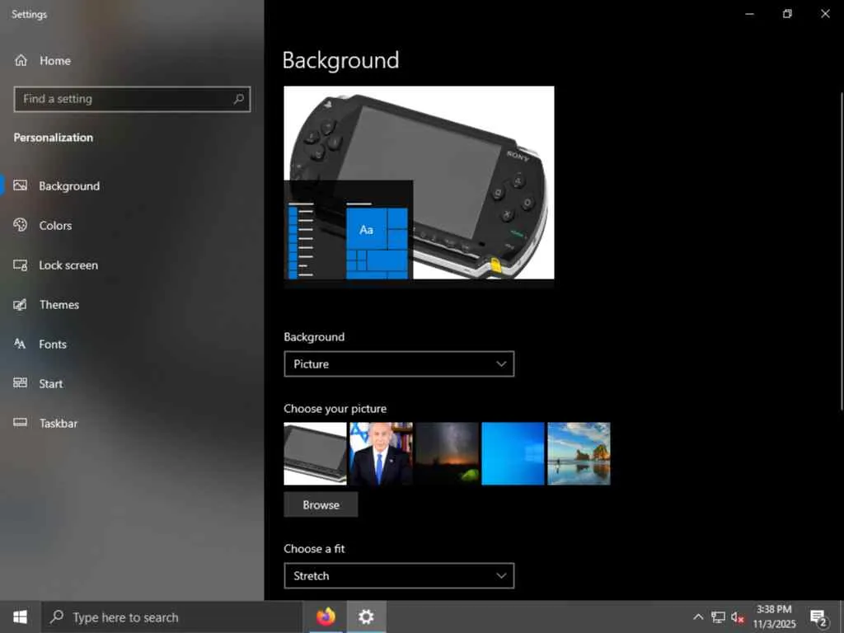Select the PSP console picture thumbnail

[316, 454]
